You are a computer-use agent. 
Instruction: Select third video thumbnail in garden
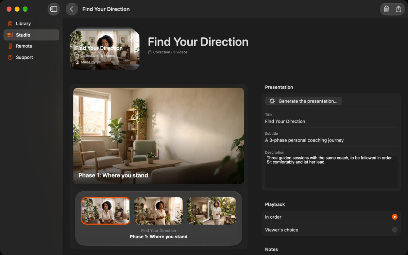[212, 211]
